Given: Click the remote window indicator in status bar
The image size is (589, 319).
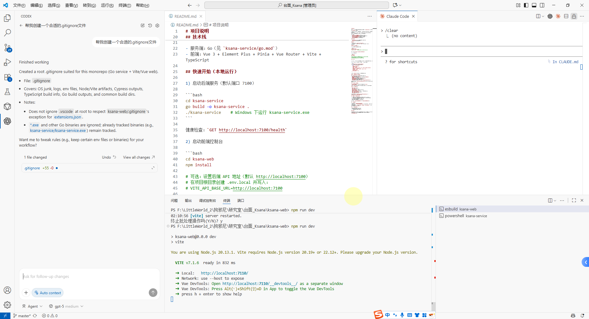Looking at the screenshot, I should coord(5,316).
